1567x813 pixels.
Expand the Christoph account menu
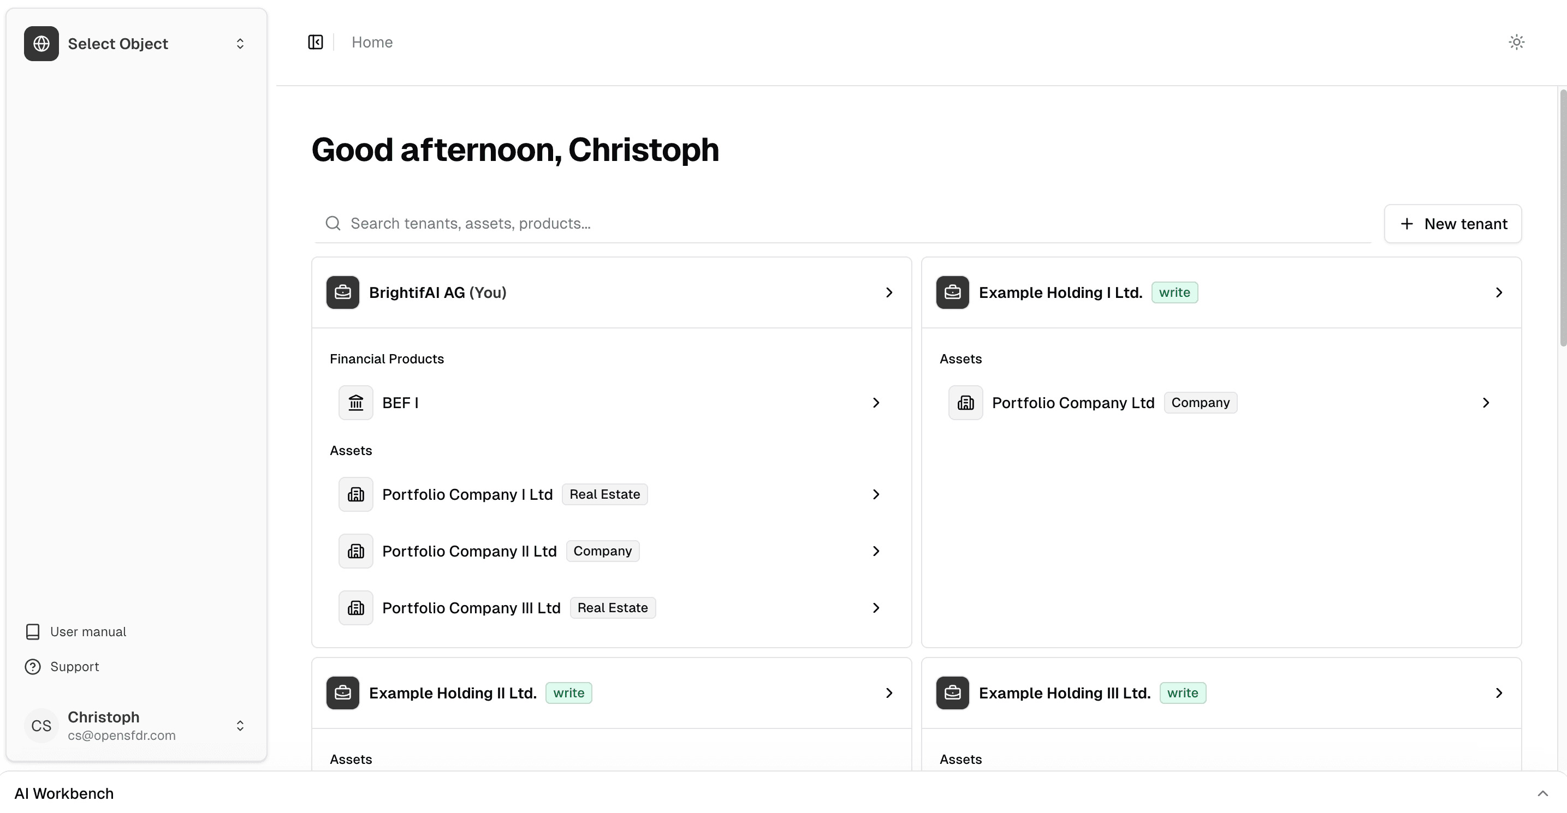pyautogui.click(x=240, y=726)
